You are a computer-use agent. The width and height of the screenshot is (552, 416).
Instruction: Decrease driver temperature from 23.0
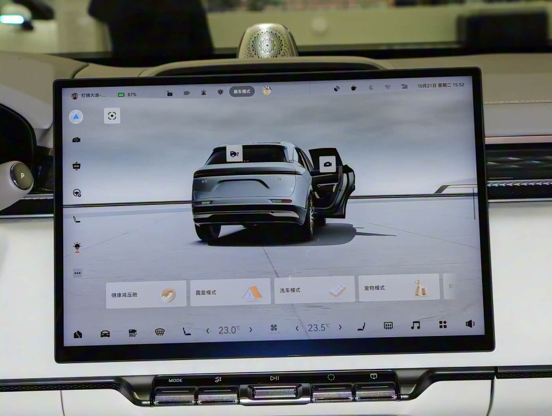(208, 330)
